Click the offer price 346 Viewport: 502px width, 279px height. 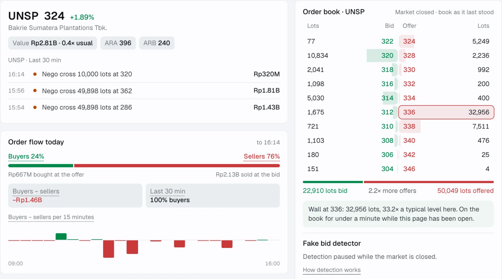(x=409, y=169)
